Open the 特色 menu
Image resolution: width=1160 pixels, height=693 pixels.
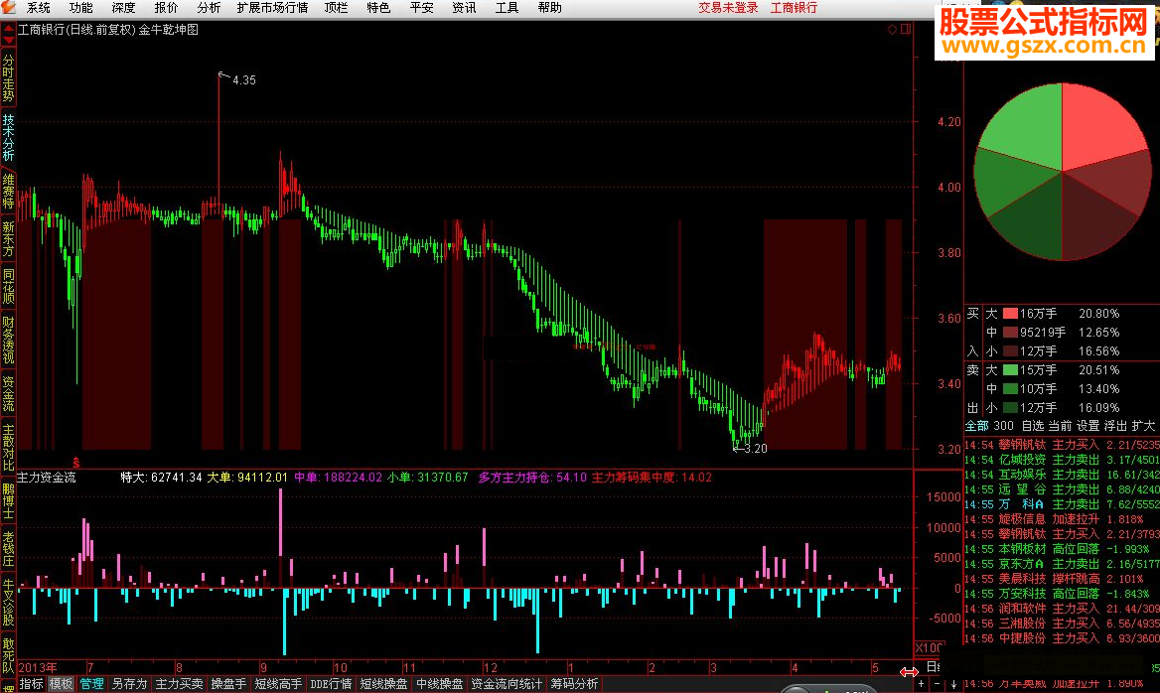(378, 7)
